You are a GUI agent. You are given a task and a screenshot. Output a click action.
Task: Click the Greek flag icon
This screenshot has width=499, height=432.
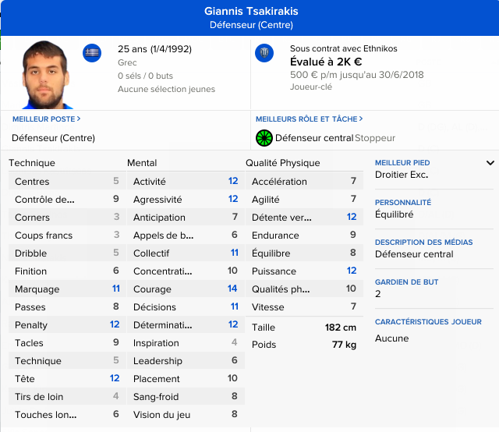(x=92, y=53)
